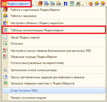Image resolution: width=107 pixels, height=102 pixels.
Task: Click the cash register toolbar icon
Action: tap(78, 3)
